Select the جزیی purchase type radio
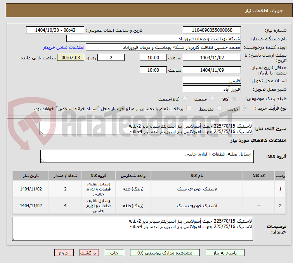 tap(244, 108)
